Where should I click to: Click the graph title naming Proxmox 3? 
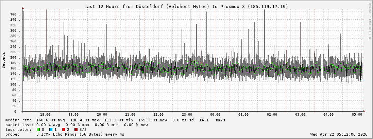tap(186, 6)
